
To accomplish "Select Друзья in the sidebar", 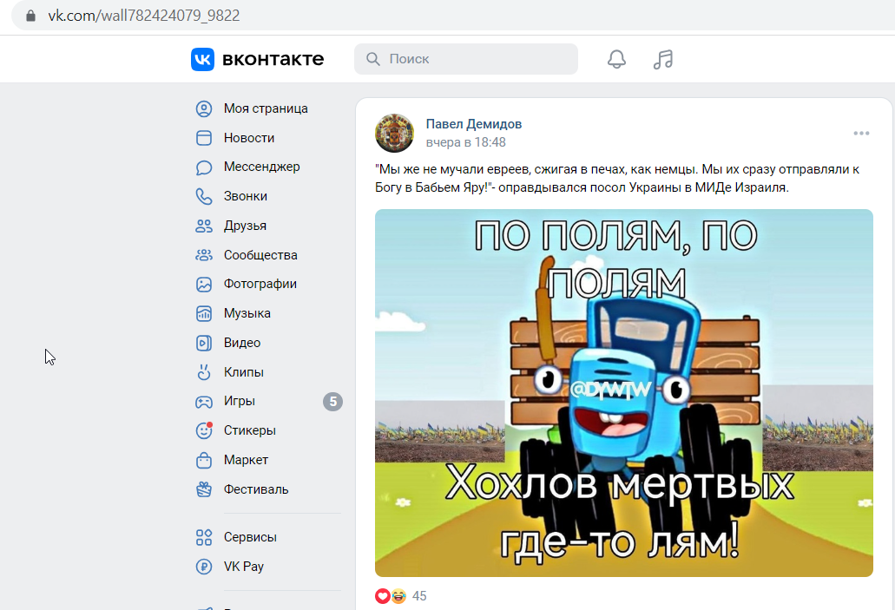I will tap(245, 226).
